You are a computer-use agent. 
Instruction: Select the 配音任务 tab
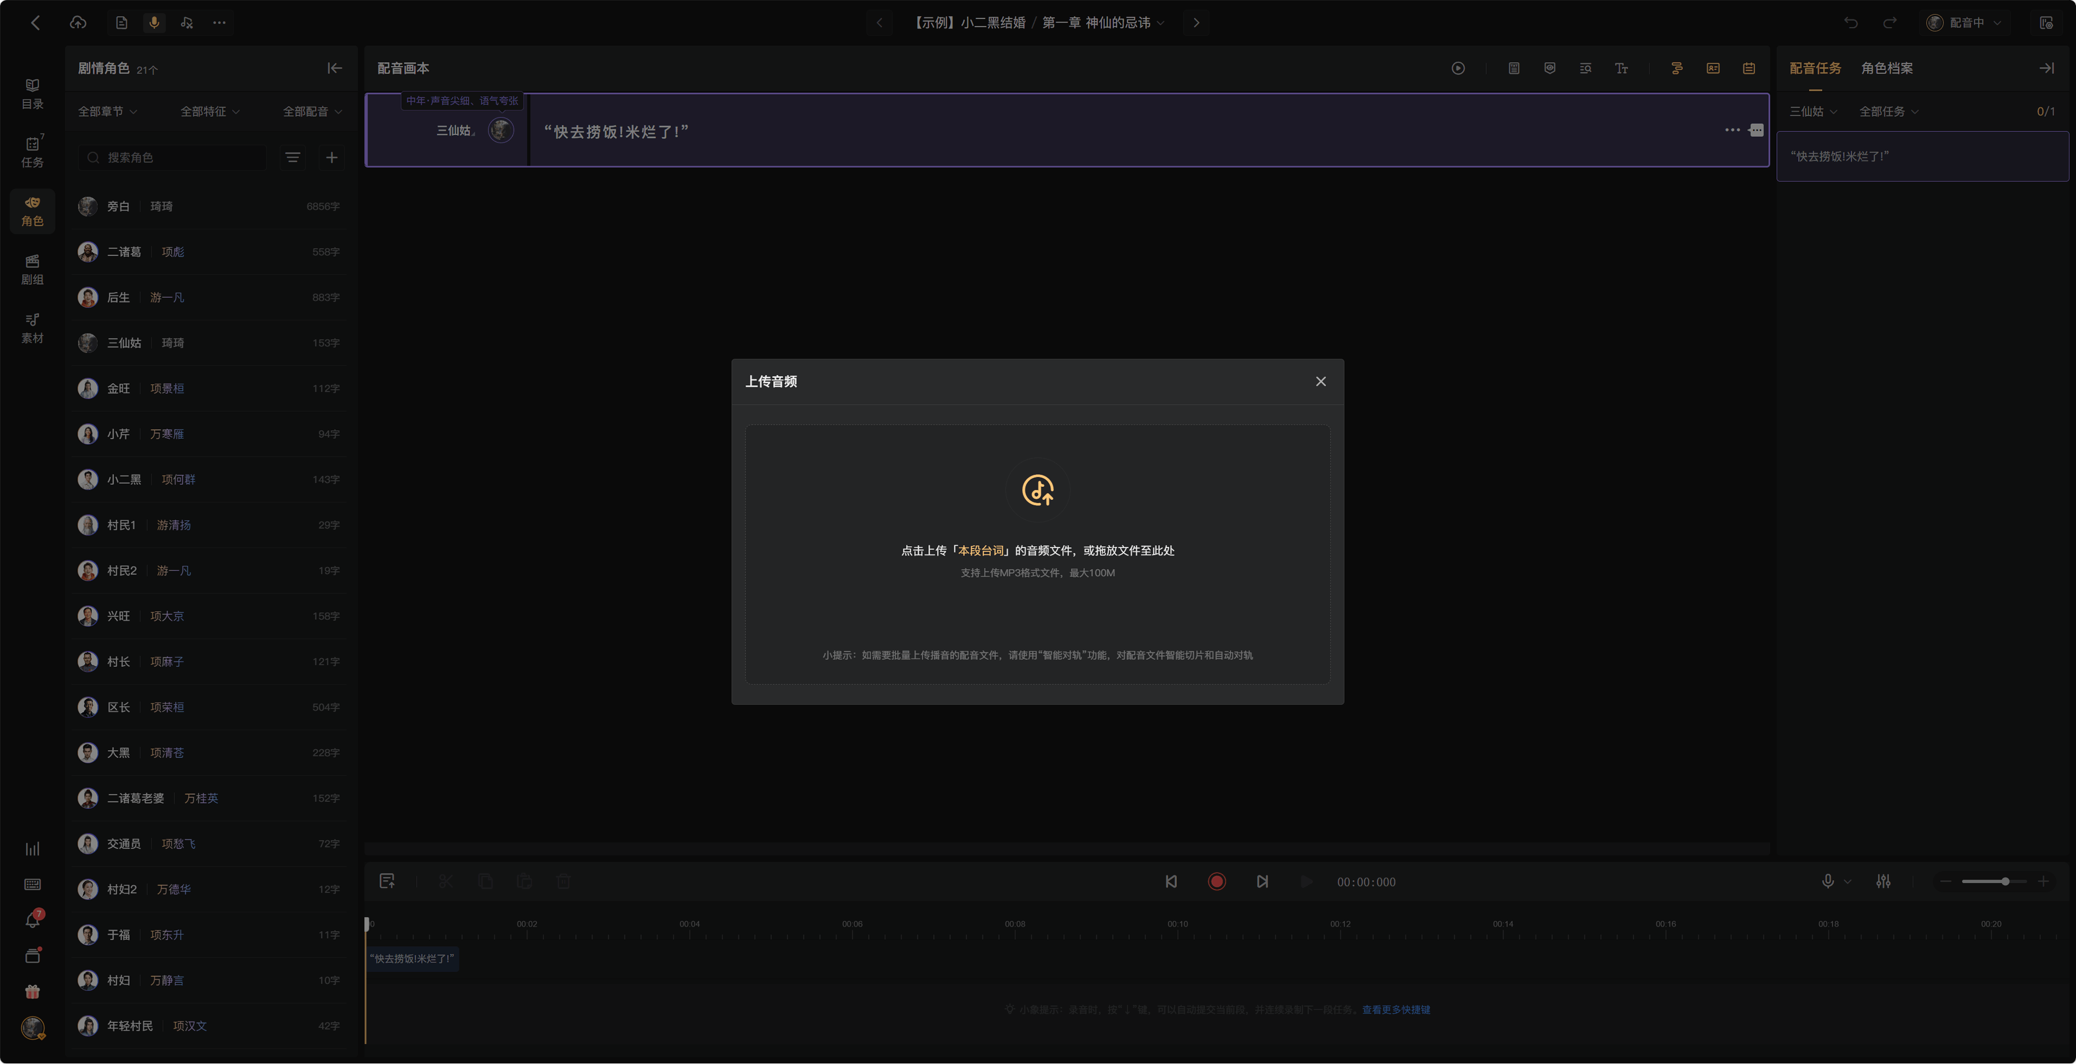click(1815, 69)
